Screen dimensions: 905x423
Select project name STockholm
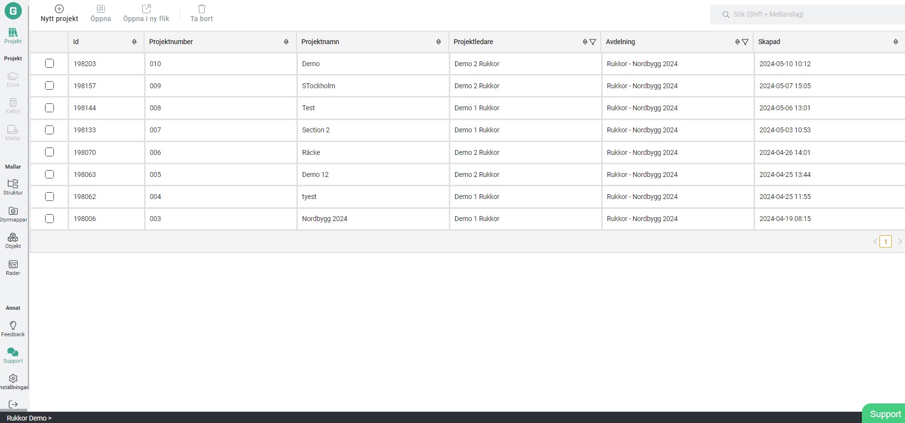click(x=318, y=86)
